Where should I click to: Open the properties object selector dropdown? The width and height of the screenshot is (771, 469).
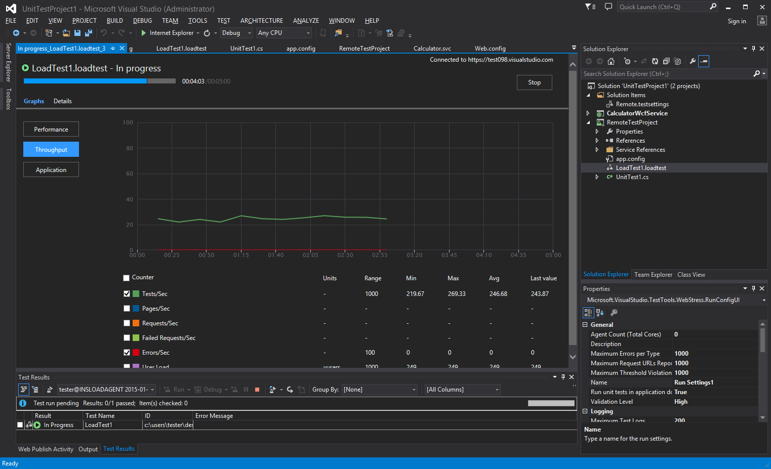coord(764,300)
